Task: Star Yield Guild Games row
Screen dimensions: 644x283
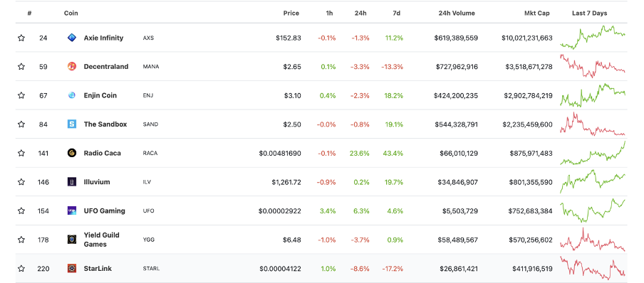Action: pyautogui.click(x=21, y=240)
